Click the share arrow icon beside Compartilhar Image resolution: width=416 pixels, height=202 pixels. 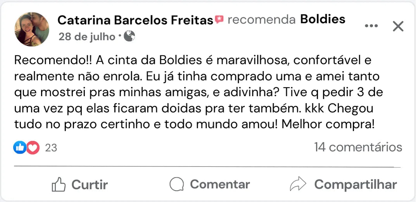[x=298, y=184]
